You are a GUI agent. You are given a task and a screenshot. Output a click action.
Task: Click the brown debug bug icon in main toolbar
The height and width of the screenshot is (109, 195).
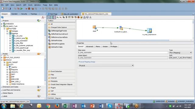tap(29, 8)
